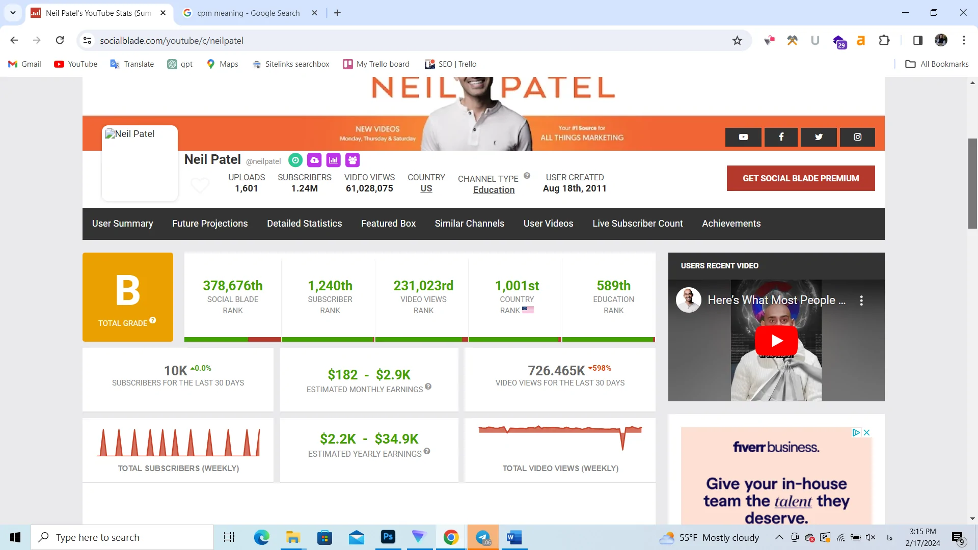Screen dimensions: 978x550
Task: Play the users recent video
Action: [776, 340]
